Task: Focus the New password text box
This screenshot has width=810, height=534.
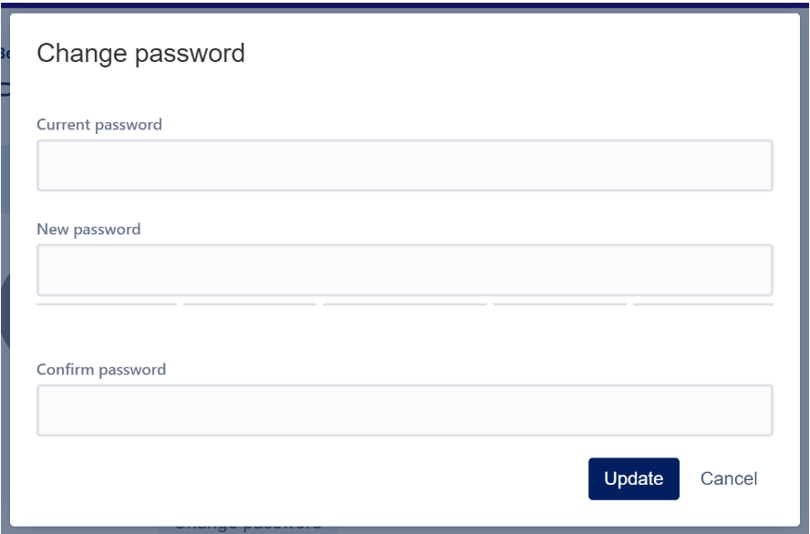Action: click(x=404, y=270)
